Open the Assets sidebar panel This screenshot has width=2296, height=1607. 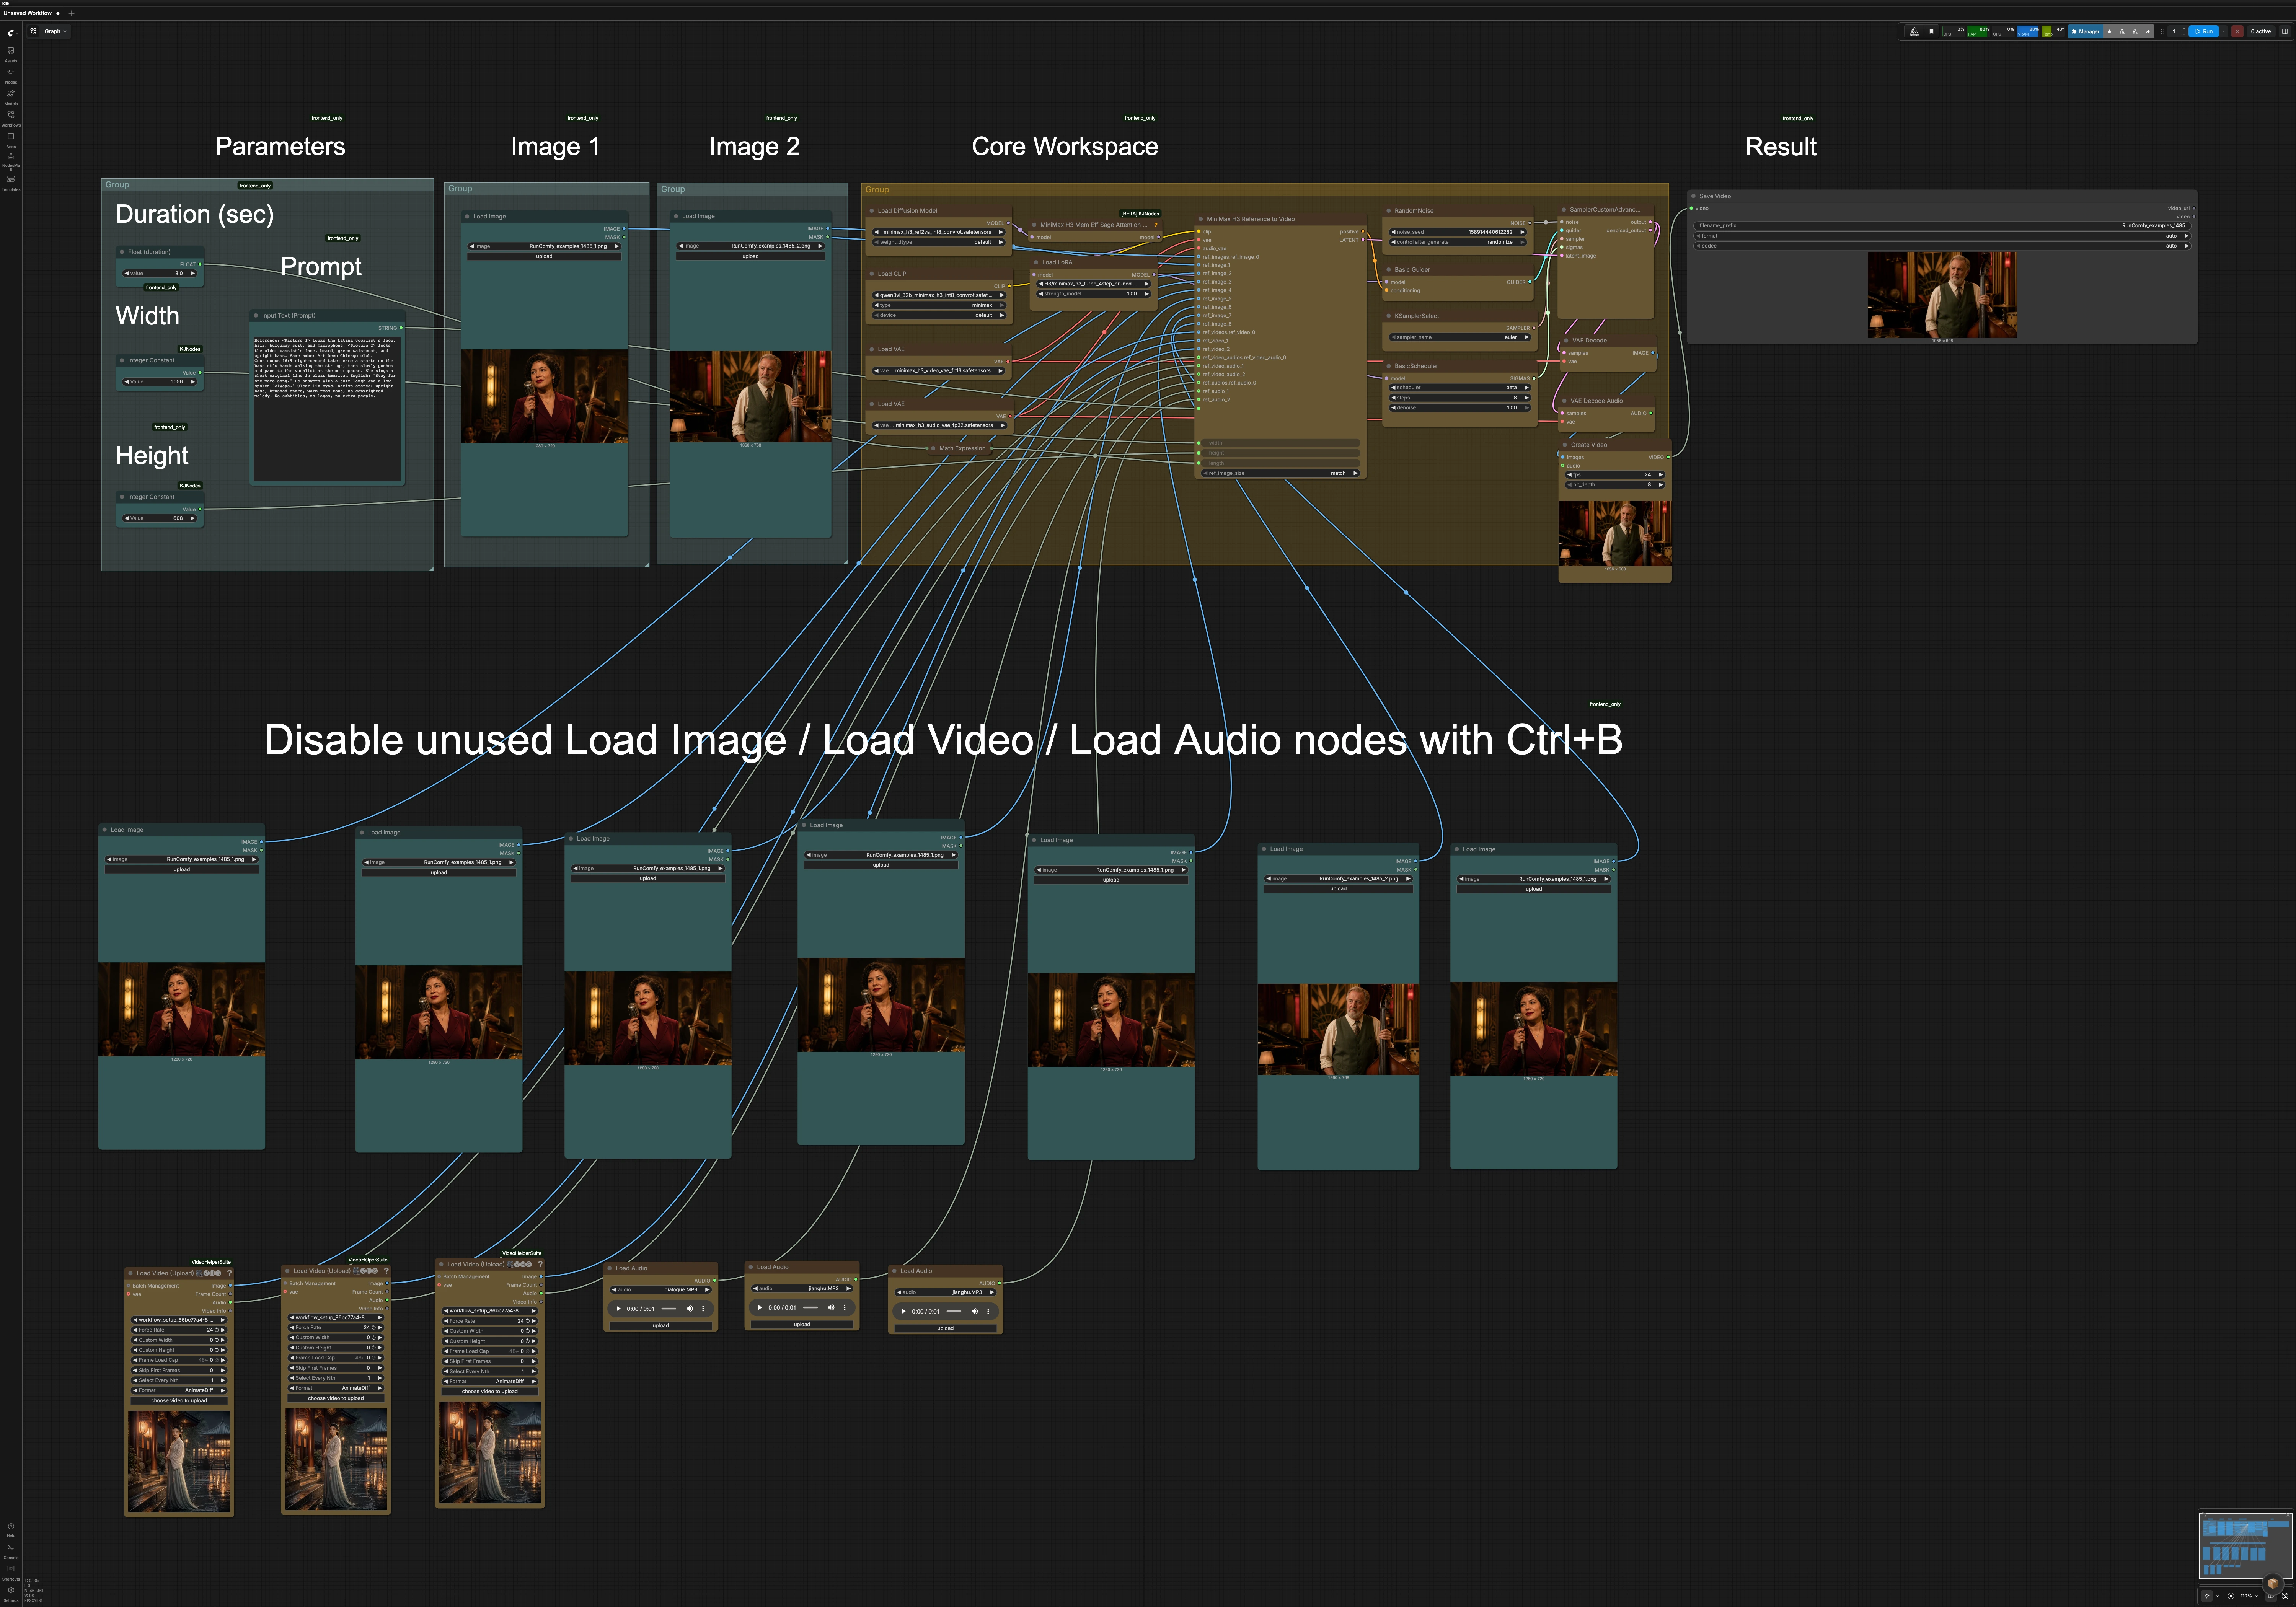(x=11, y=53)
